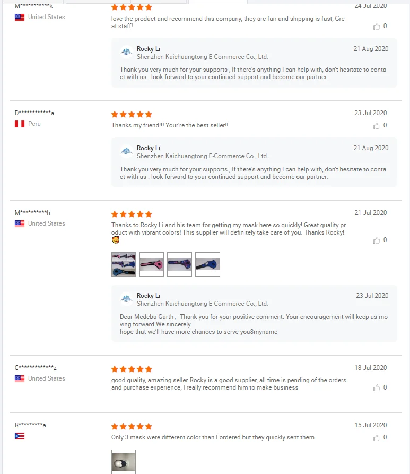Click the Peru flag icon
Image resolution: width=410 pixels, height=474 pixels.
20,124
